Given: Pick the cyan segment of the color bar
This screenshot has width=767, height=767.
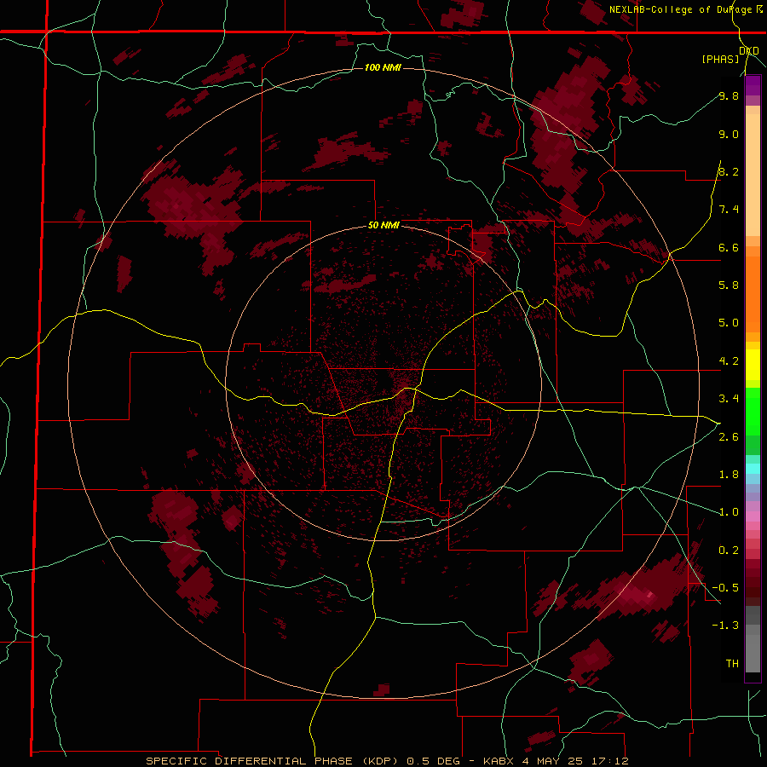Looking at the screenshot, I should [x=753, y=469].
